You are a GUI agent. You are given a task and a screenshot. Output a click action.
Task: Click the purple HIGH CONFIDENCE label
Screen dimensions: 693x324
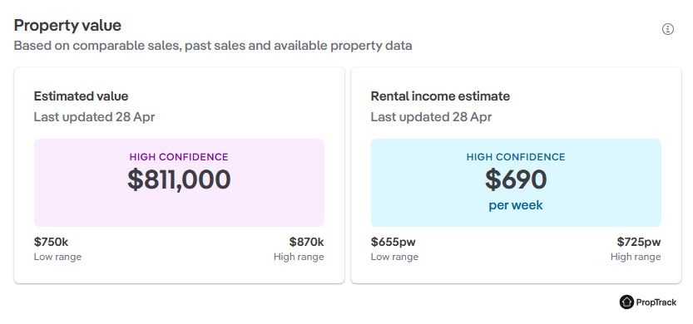[179, 157]
